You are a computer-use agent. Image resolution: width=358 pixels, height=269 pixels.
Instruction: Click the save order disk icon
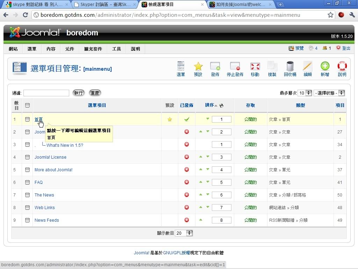click(x=221, y=105)
